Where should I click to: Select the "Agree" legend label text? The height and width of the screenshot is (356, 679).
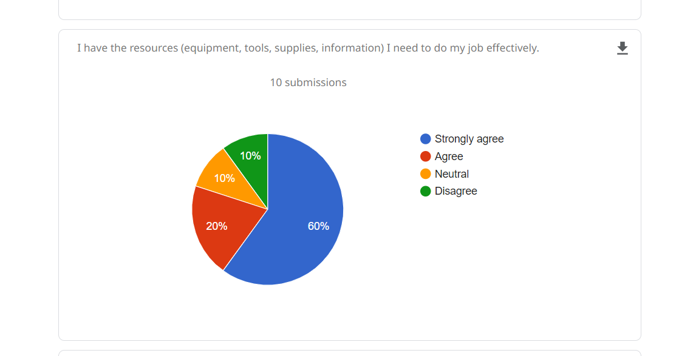pyautogui.click(x=449, y=156)
